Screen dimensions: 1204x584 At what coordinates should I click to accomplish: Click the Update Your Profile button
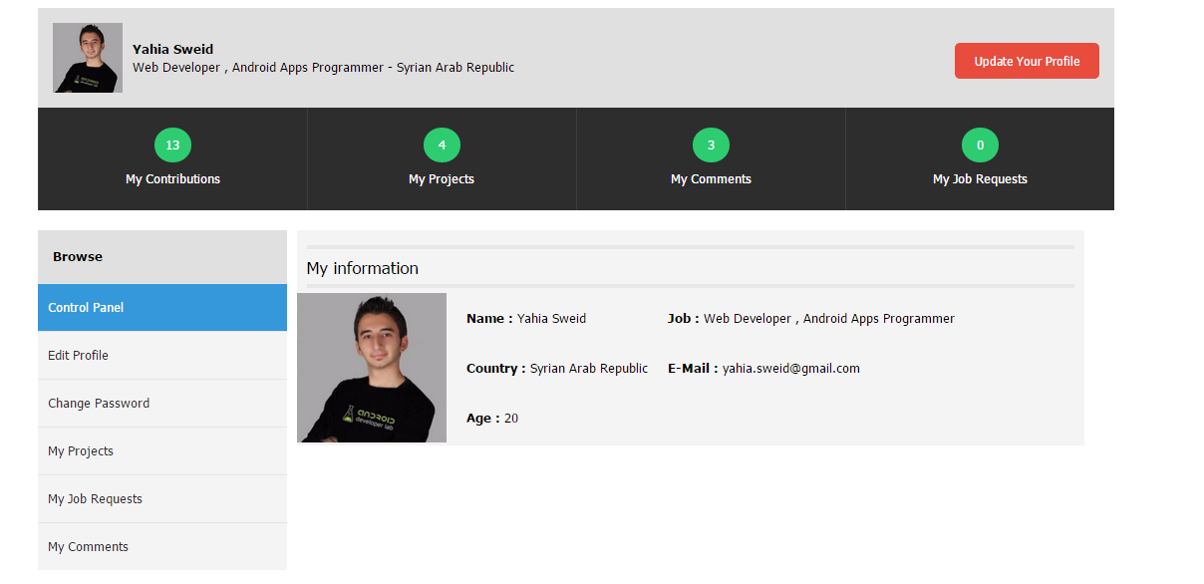pyautogui.click(x=1027, y=61)
